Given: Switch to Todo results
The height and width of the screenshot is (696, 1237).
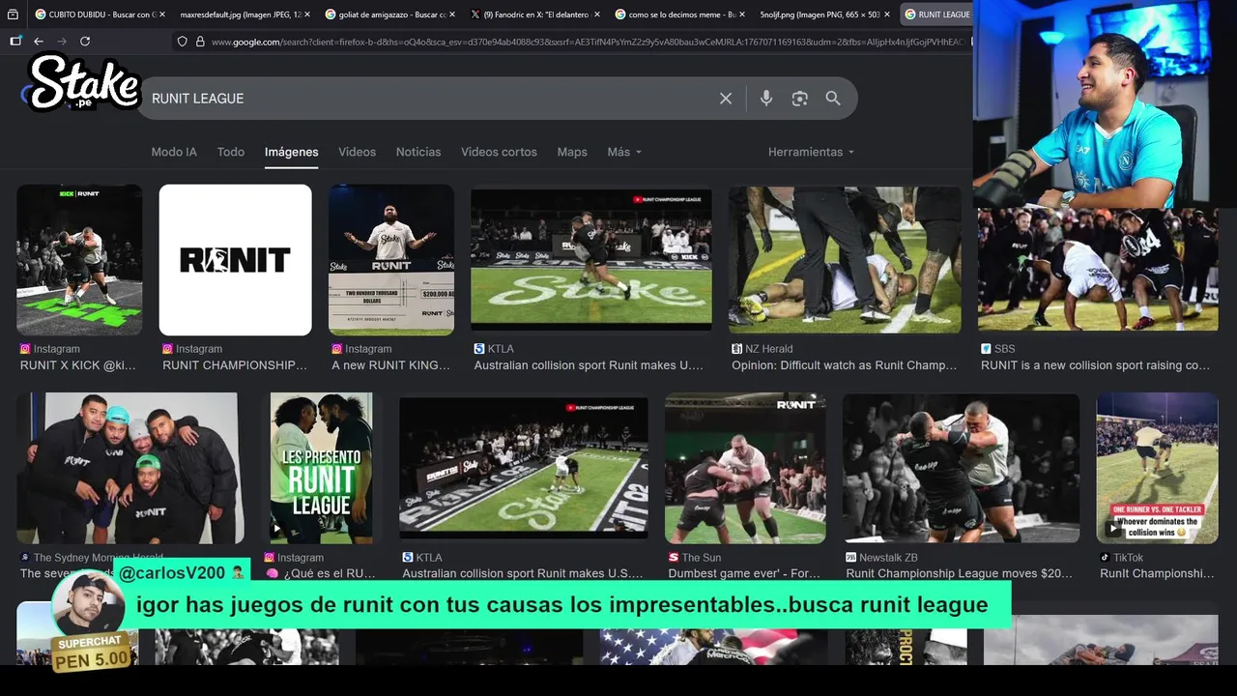Looking at the screenshot, I should pyautogui.click(x=231, y=152).
